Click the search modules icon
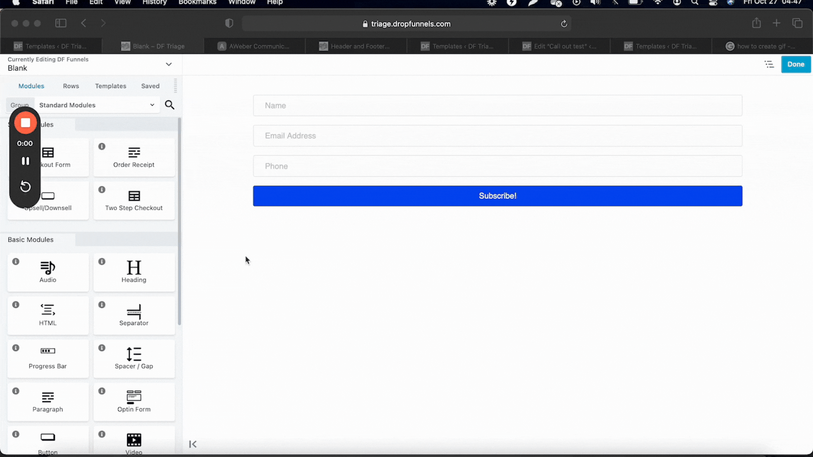The height and width of the screenshot is (457, 813). click(169, 105)
